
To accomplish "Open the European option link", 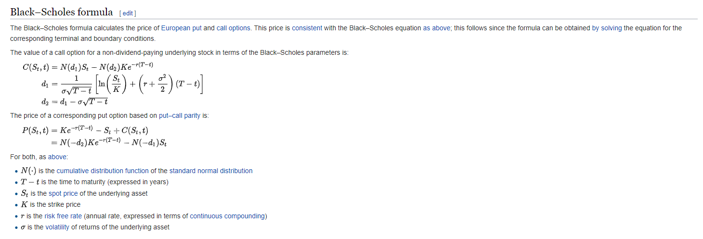I will pos(176,28).
